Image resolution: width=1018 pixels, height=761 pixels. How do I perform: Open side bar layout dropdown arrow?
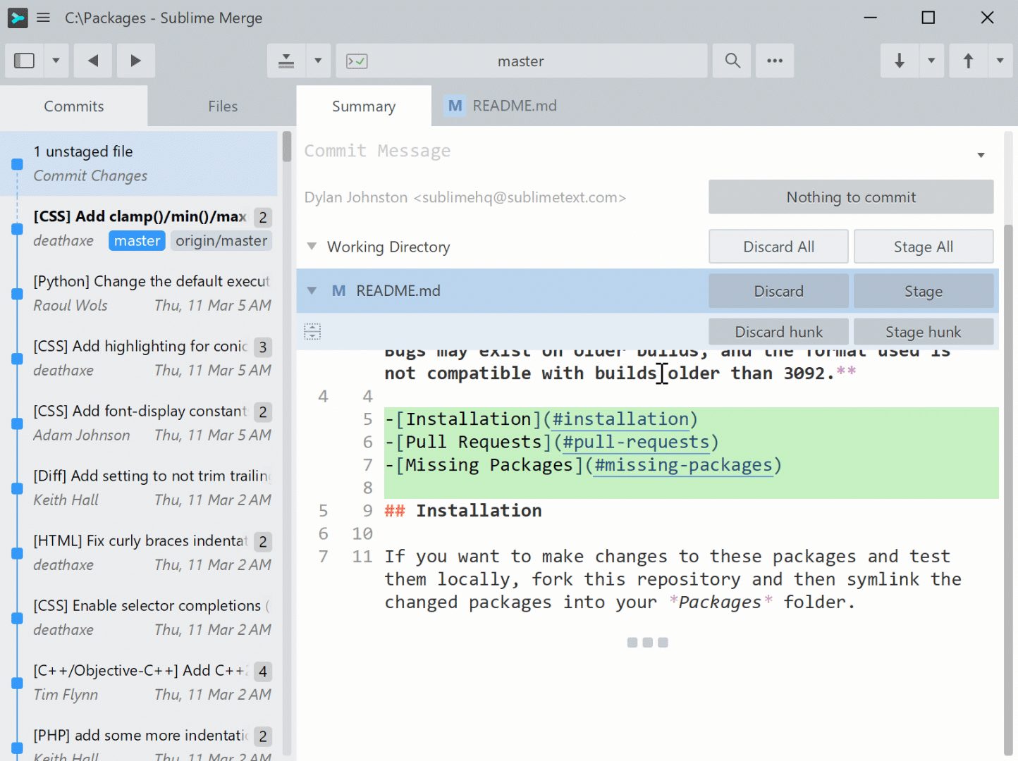pos(56,61)
